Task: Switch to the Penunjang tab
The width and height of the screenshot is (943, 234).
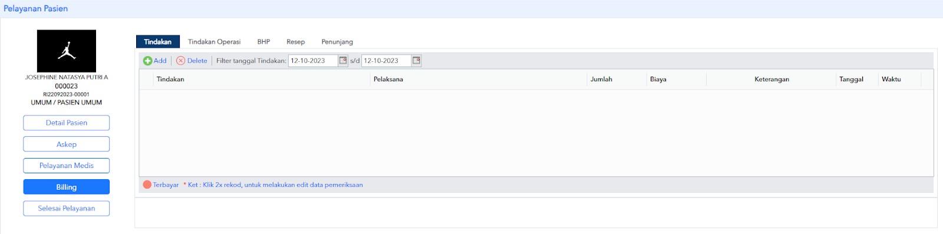Action: [337, 42]
